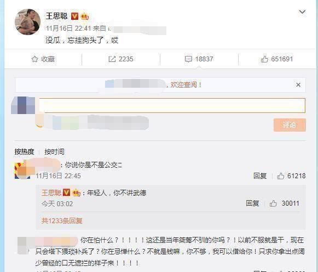Click 王思聪 username in post header
Image resolution: width=318 pixels, height=272 pixels.
(x=56, y=16)
